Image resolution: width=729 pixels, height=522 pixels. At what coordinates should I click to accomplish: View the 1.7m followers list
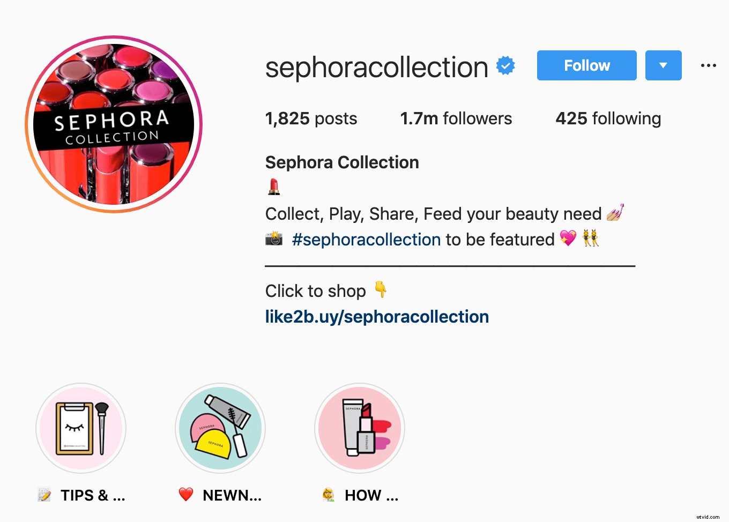click(456, 118)
